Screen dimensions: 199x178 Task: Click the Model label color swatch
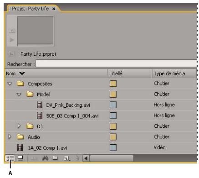point(113,94)
